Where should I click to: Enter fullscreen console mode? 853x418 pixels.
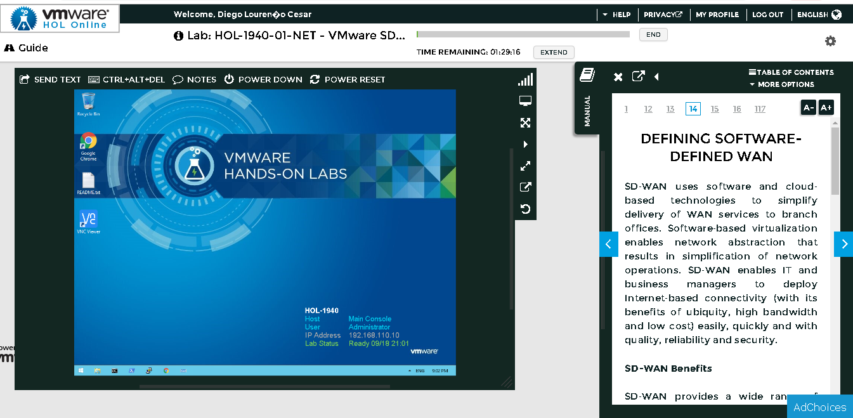525,122
